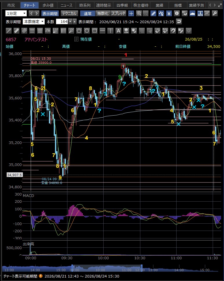This screenshot has width=224, height=281.
Task: Click the red info marker on the chart
Action: click(x=123, y=66)
